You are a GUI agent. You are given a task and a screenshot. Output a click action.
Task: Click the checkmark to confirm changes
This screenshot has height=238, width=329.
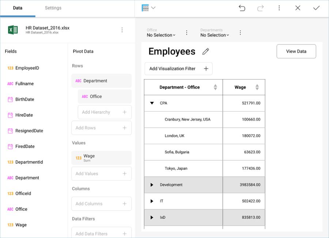point(317,8)
